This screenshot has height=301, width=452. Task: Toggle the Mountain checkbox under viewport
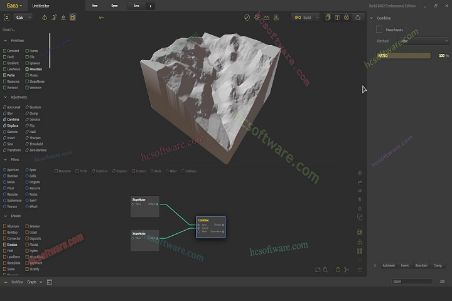pos(56,171)
